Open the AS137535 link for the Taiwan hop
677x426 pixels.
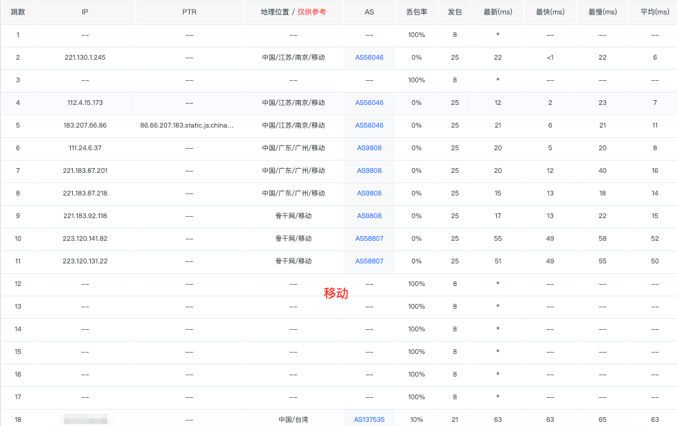pos(369,420)
